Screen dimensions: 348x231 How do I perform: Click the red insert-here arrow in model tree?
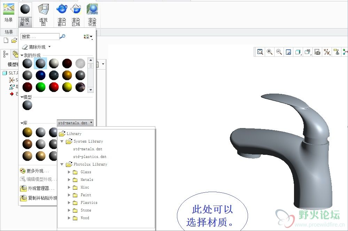[x=12, y=94]
